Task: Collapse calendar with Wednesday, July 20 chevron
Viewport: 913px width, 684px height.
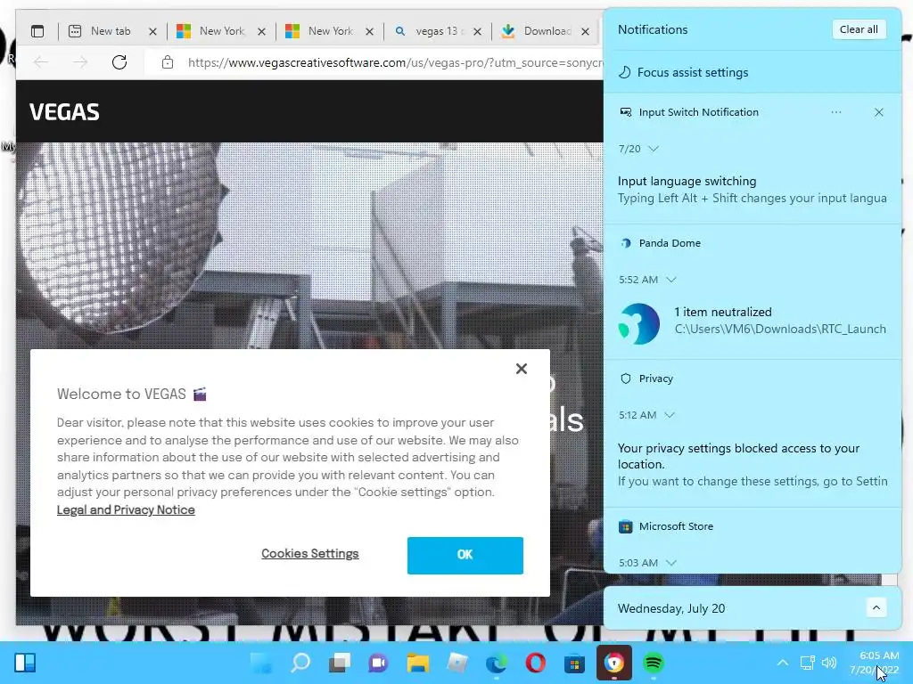Action: click(x=876, y=607)
